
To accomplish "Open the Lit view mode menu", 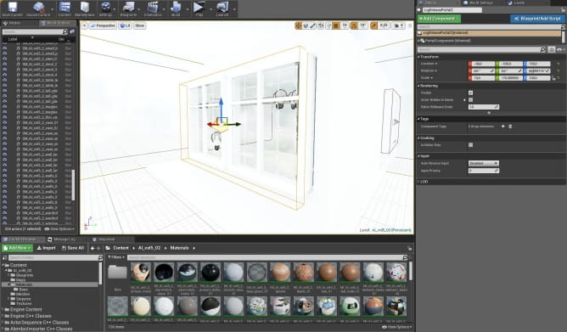I will pos(125,25).
